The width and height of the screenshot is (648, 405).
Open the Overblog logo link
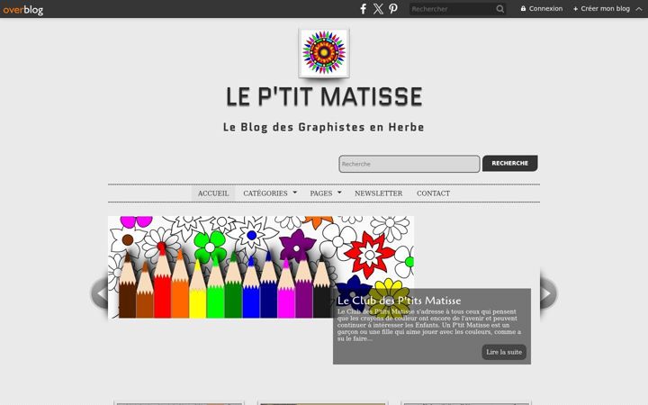click(23, 10)
